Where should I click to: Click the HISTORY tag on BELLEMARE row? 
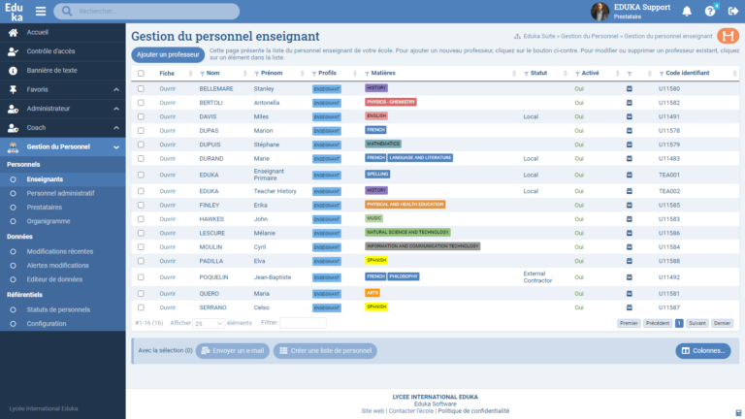(x=376, y=88)
